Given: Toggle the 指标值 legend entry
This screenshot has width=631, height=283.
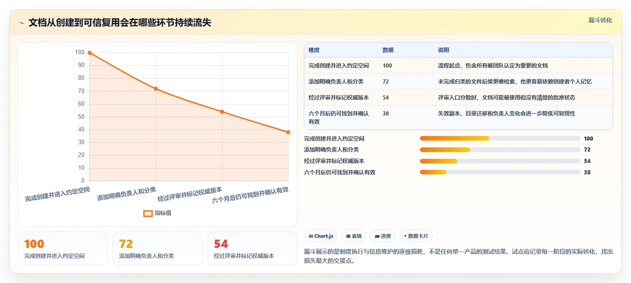Looking at the screenshot, I should point(158,213).
